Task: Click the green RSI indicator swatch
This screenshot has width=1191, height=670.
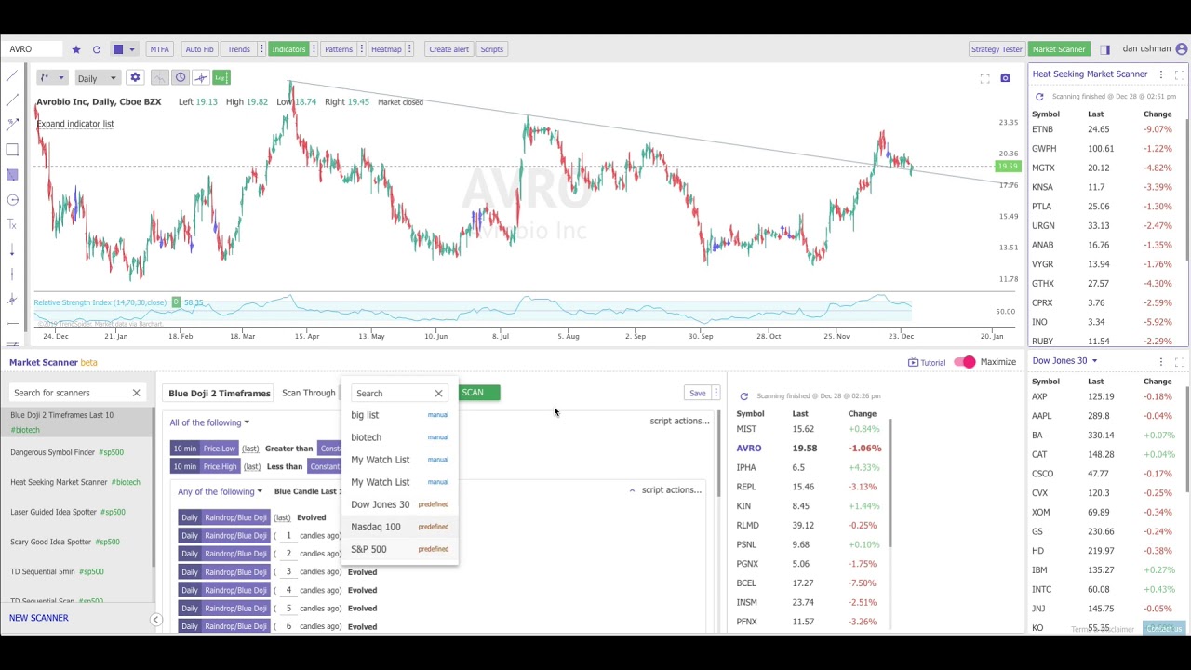Action: click(175, 302)
